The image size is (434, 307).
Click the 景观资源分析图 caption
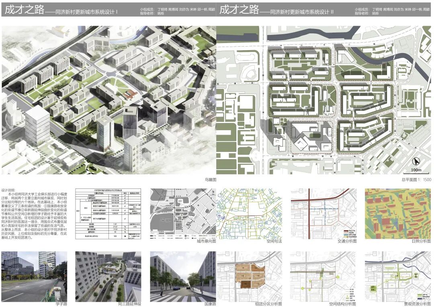coord(418,304)
